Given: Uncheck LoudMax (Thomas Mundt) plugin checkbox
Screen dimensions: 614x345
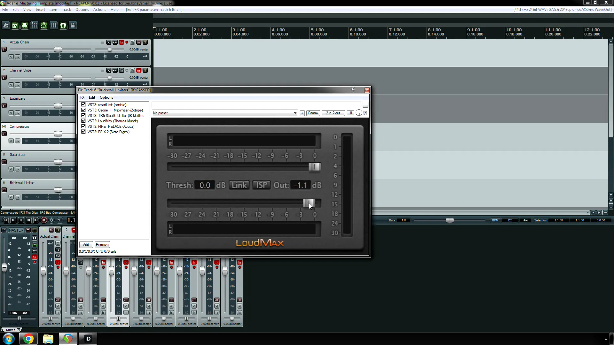Looking at the screenshot, I should pos(83,121).
